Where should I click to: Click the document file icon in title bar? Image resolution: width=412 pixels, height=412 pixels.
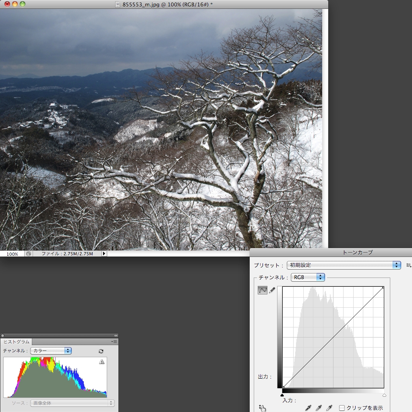118,4
